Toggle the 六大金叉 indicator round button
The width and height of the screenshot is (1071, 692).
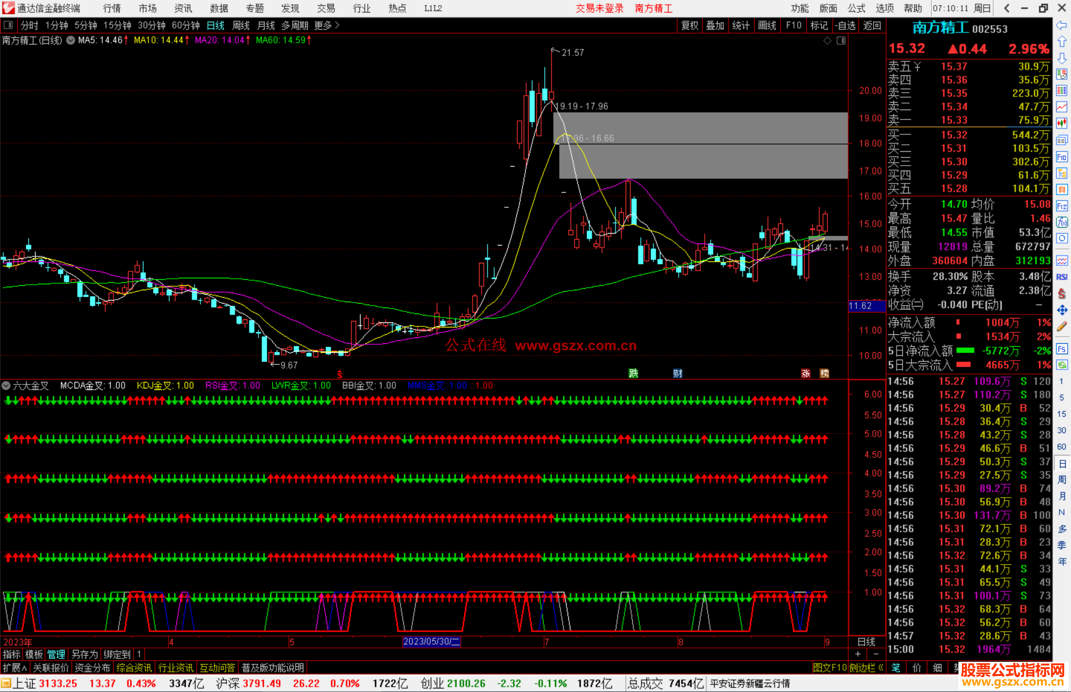pyautogui.click(x=6, y=385)
